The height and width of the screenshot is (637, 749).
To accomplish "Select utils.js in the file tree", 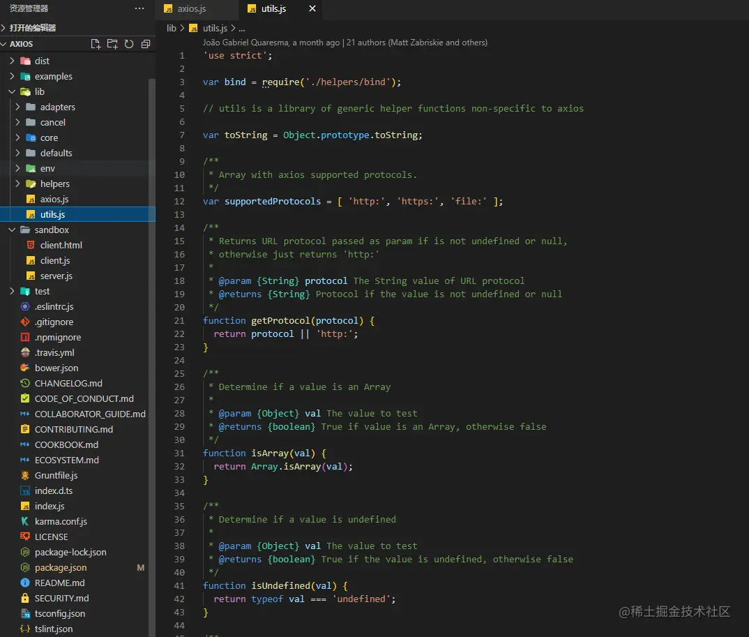I will click(77, 215).
